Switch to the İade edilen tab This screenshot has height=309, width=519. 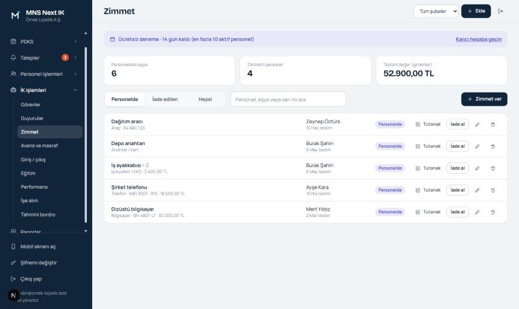click(165, 99)
